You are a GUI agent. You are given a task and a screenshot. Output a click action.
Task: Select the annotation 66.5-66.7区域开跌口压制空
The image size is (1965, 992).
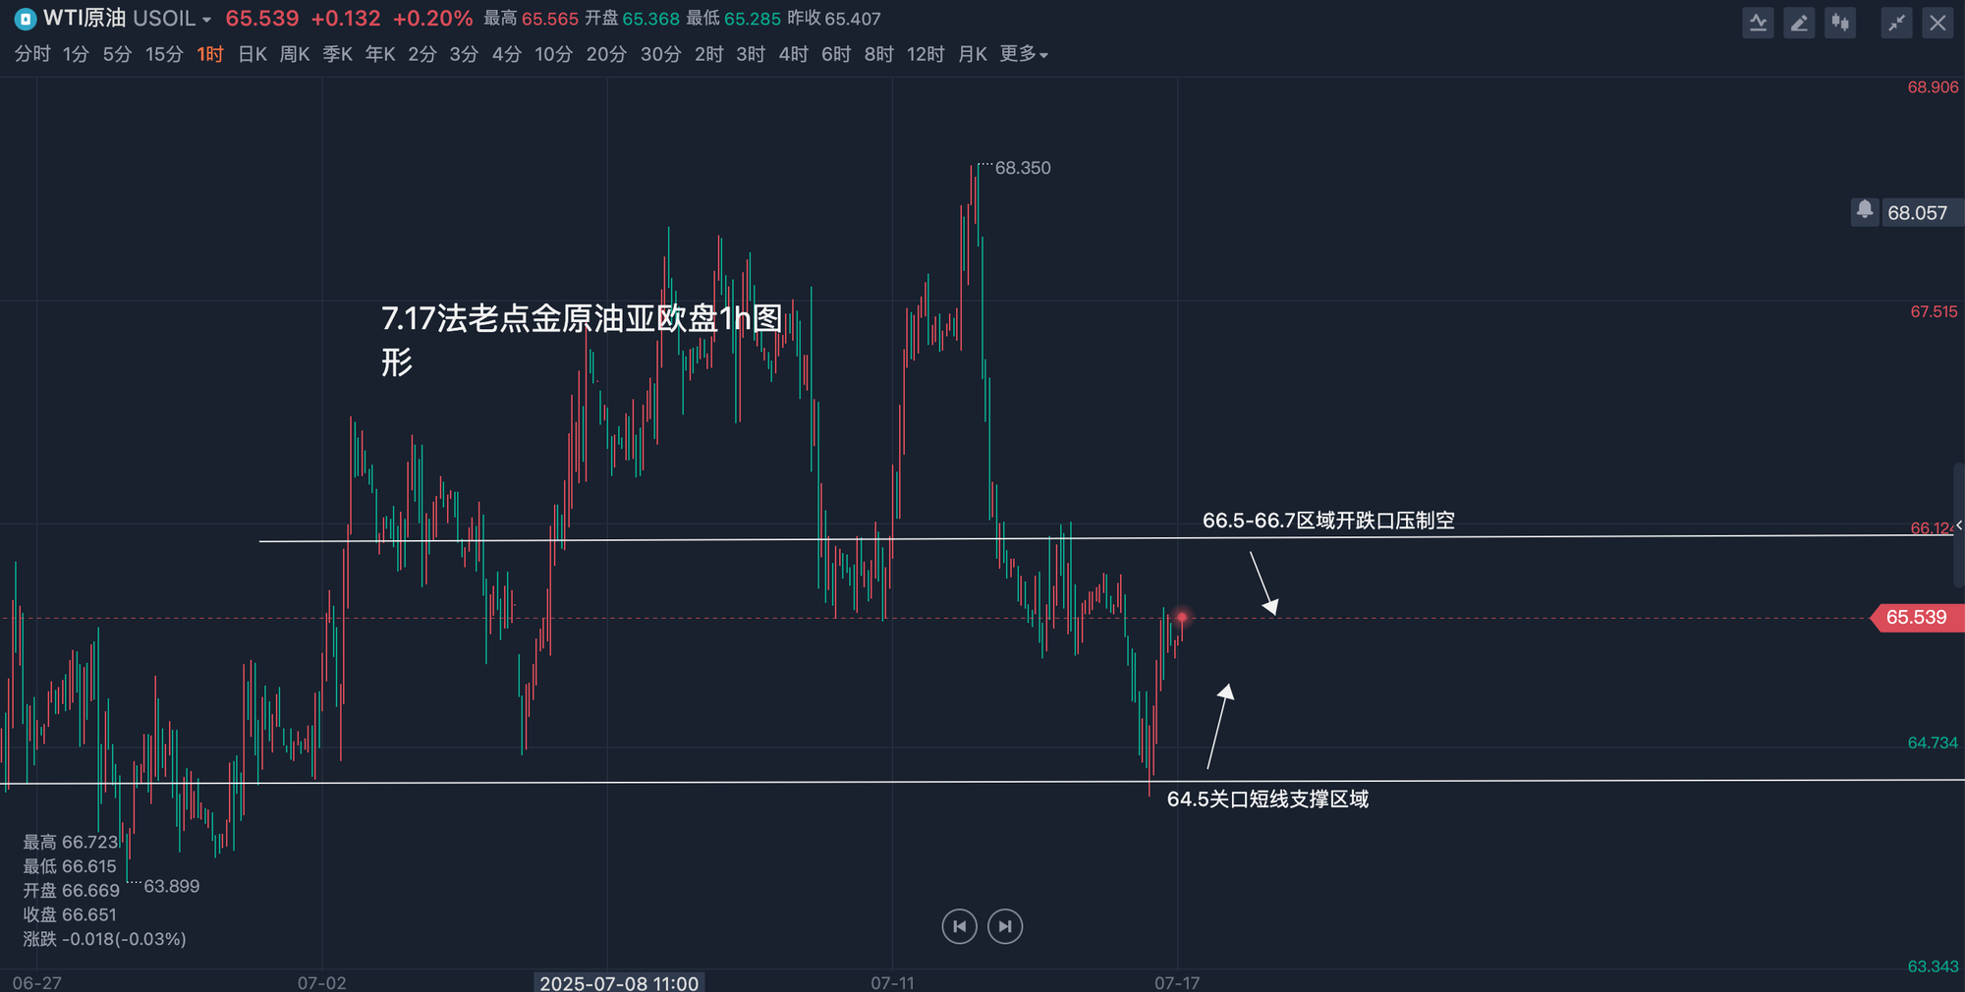[x=1328, y=521]
